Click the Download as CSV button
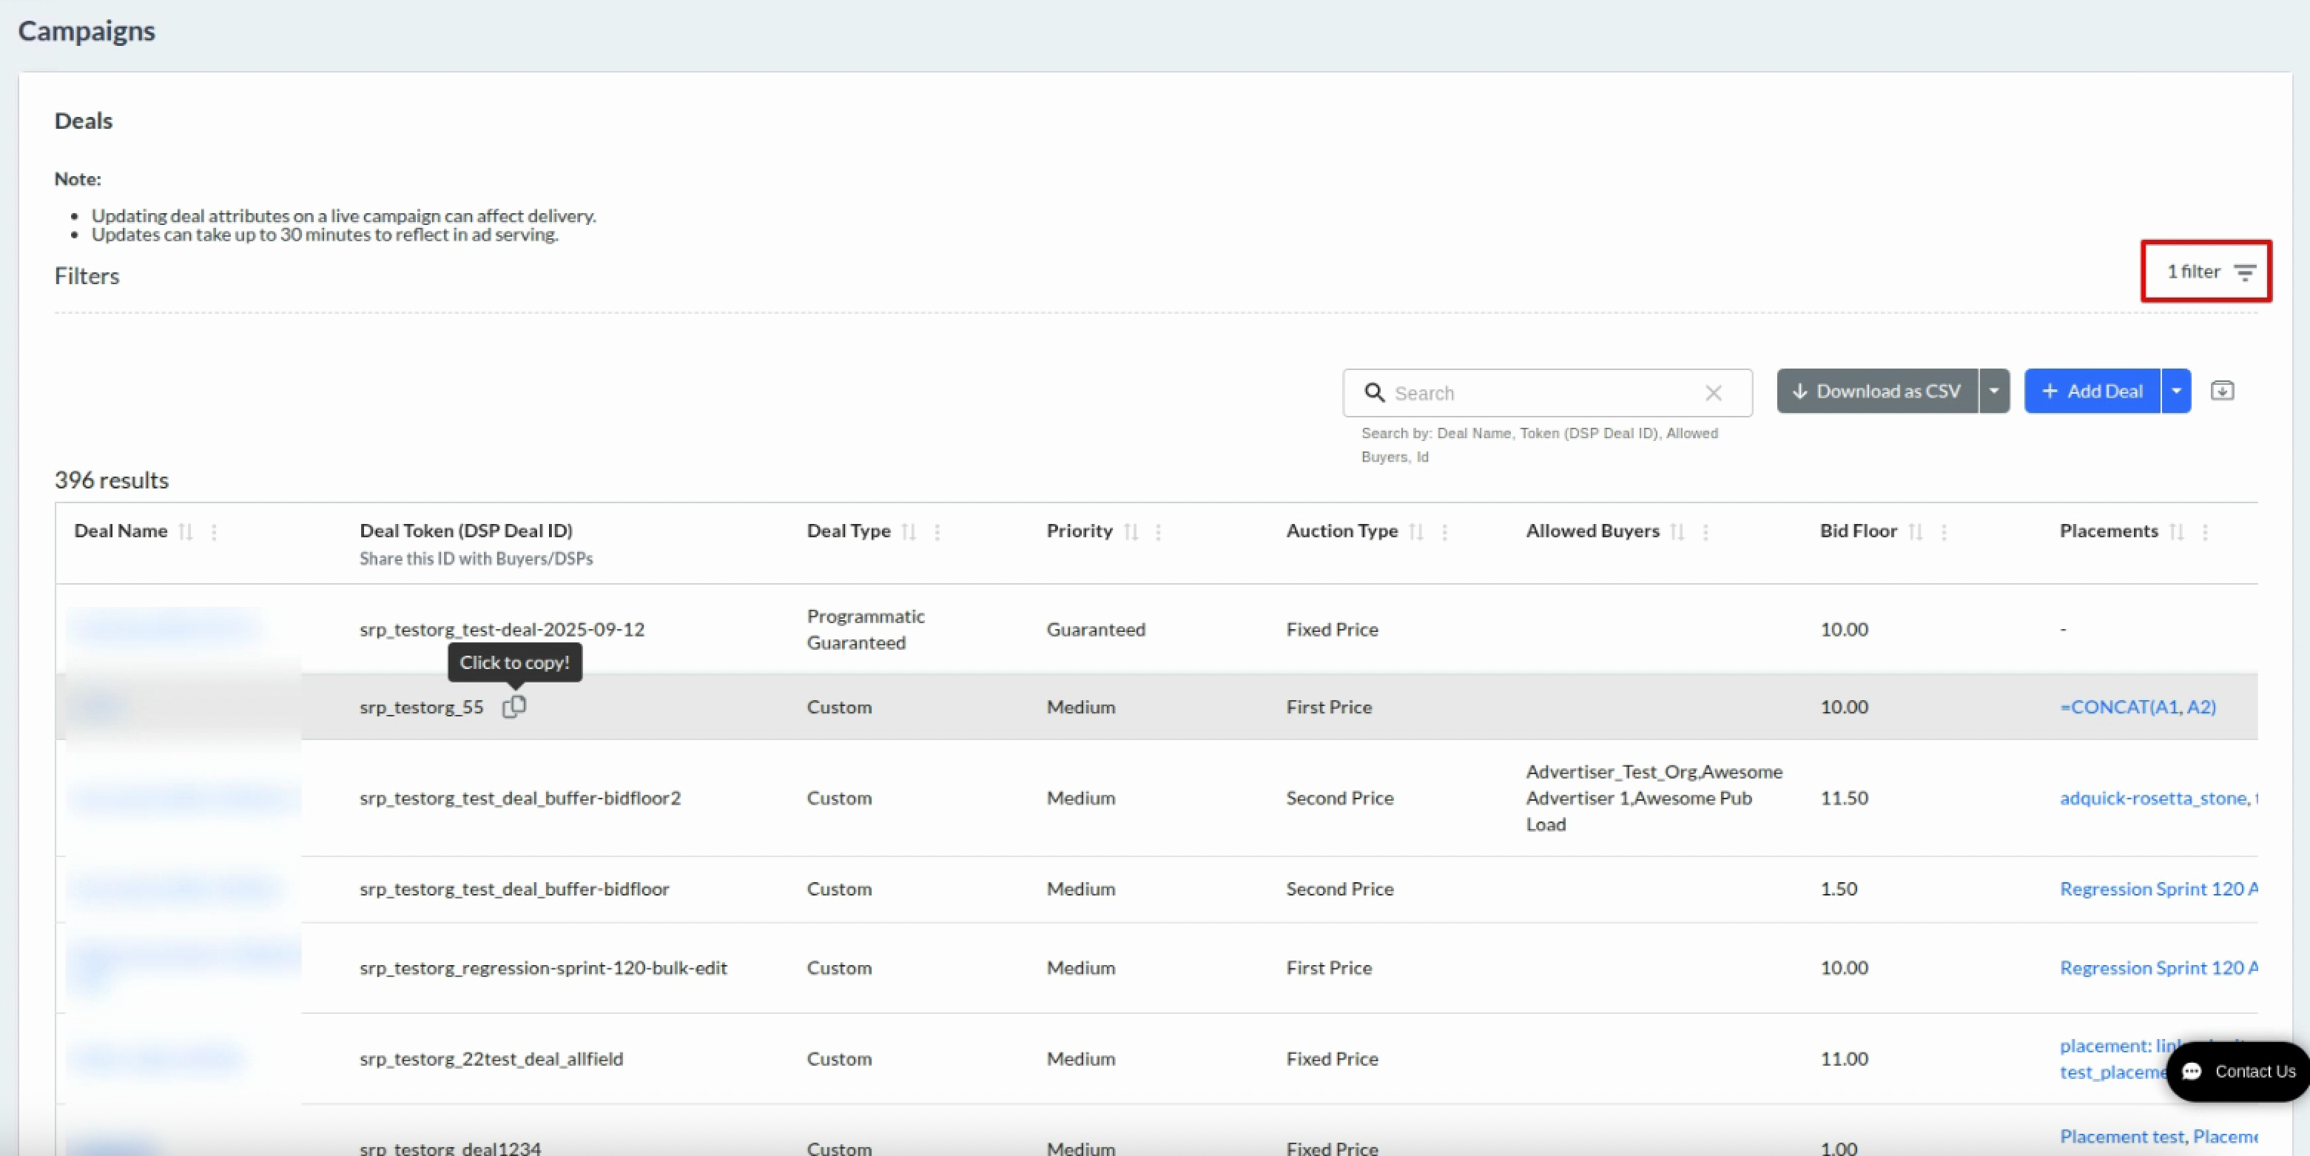 point(1877,391)
